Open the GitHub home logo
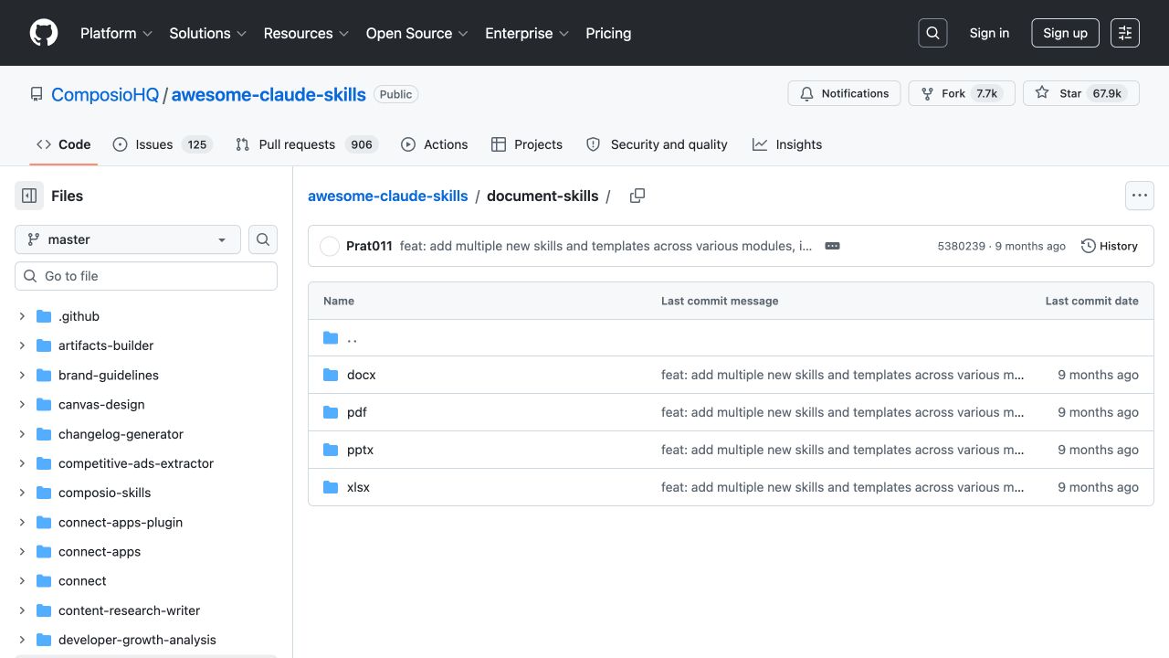Viewport: 1169px width, 658px height. click(44, 33)
